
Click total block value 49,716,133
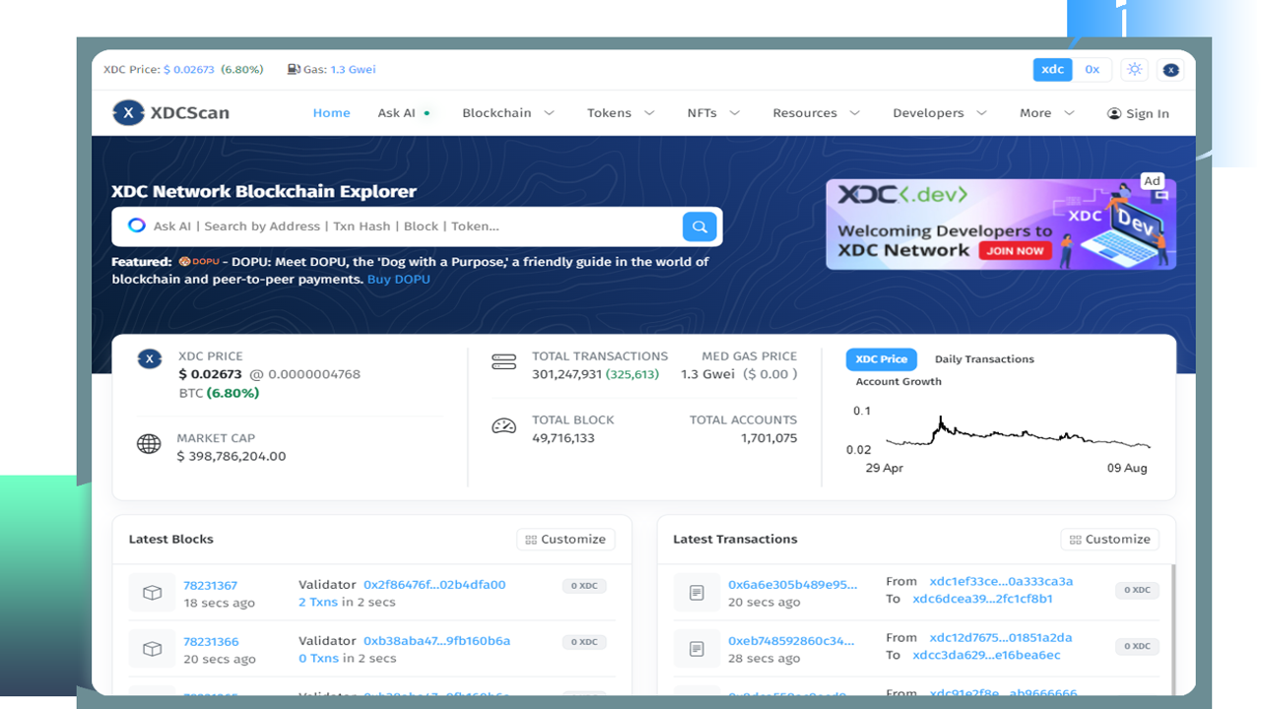tap(564, 438)
